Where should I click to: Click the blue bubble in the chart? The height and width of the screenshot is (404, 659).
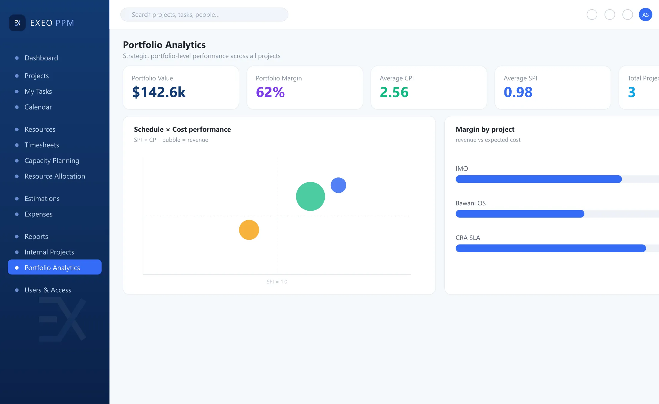[x=338, y=185]
